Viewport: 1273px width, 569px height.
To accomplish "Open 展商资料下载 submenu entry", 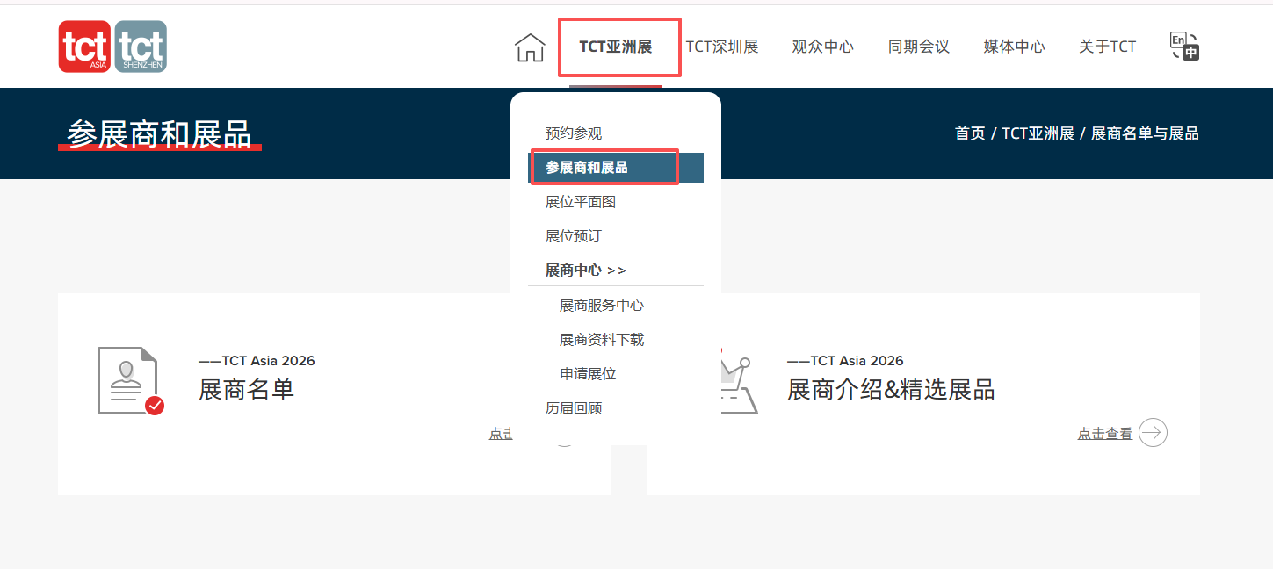I will click(x=602, y=340).
